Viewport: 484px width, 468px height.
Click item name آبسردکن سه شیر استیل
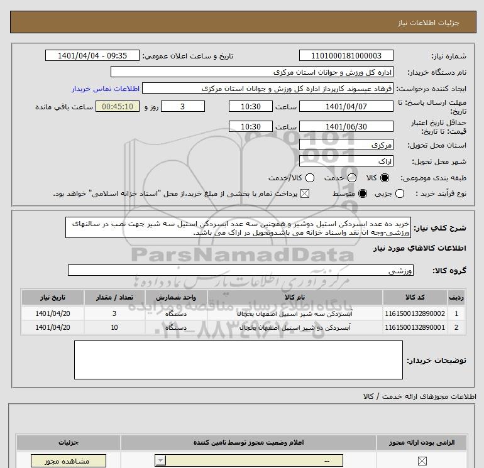pyautogui.click(x=294, y=313)
